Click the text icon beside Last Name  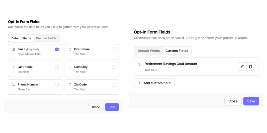click(x=13, y=67)
